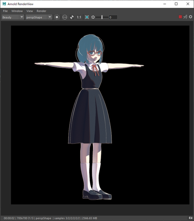Expand the Beauty dropdown arrow

(22, 17)
